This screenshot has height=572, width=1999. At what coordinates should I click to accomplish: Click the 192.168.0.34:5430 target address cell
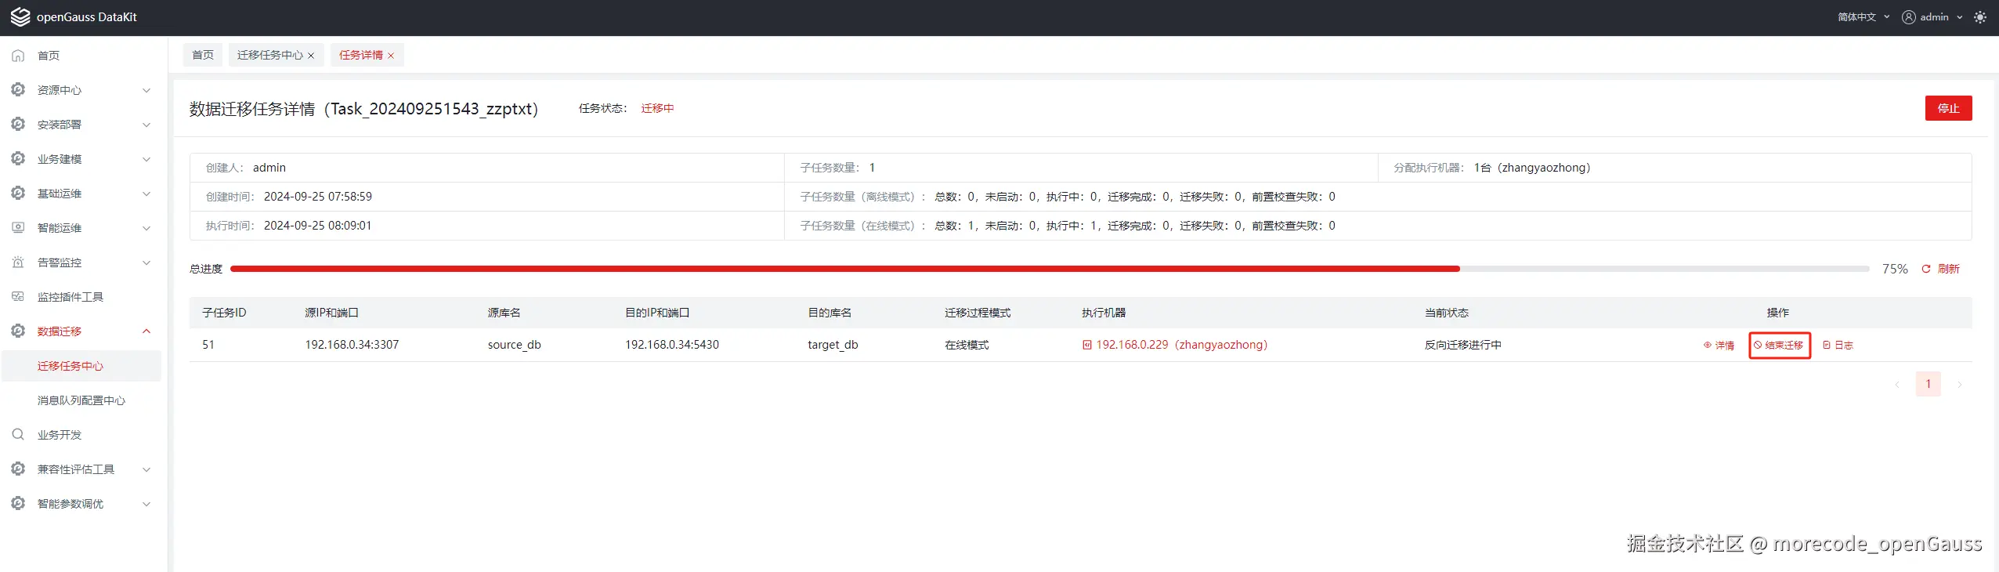point(671,345)
